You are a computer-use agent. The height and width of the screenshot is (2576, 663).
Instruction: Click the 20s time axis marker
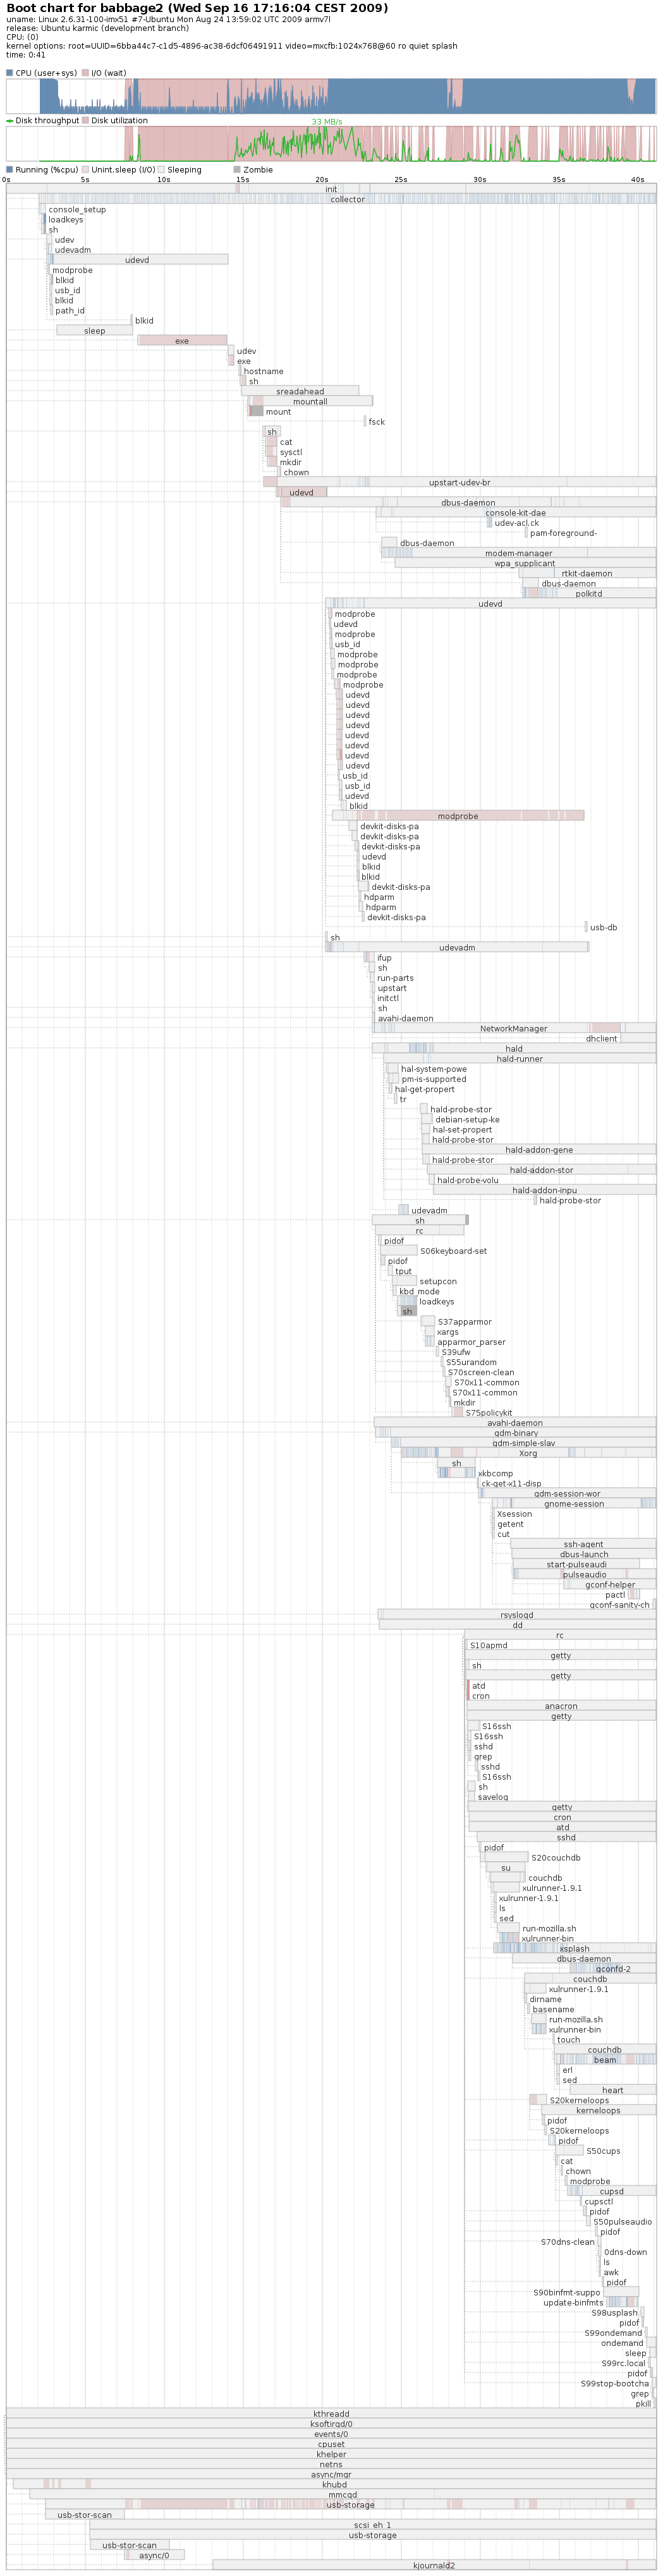click(321, 180)
